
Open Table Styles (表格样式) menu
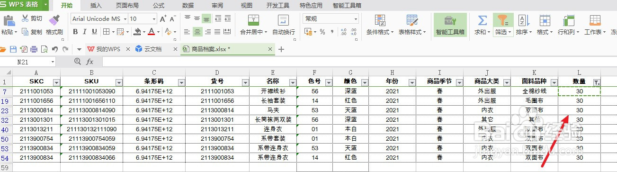[x=412, y=25]
